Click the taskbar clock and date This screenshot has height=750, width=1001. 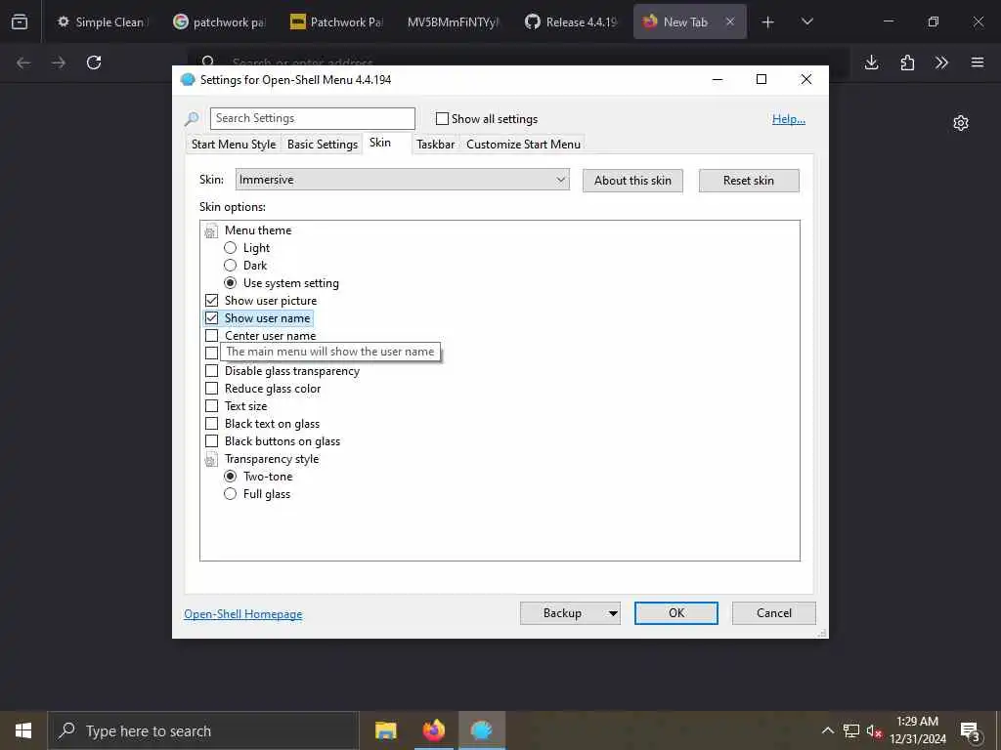(x=917, y=730)
